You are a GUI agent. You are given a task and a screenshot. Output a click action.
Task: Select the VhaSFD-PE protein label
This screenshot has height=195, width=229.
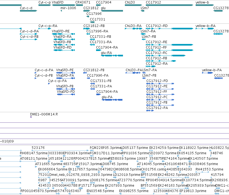65,70
